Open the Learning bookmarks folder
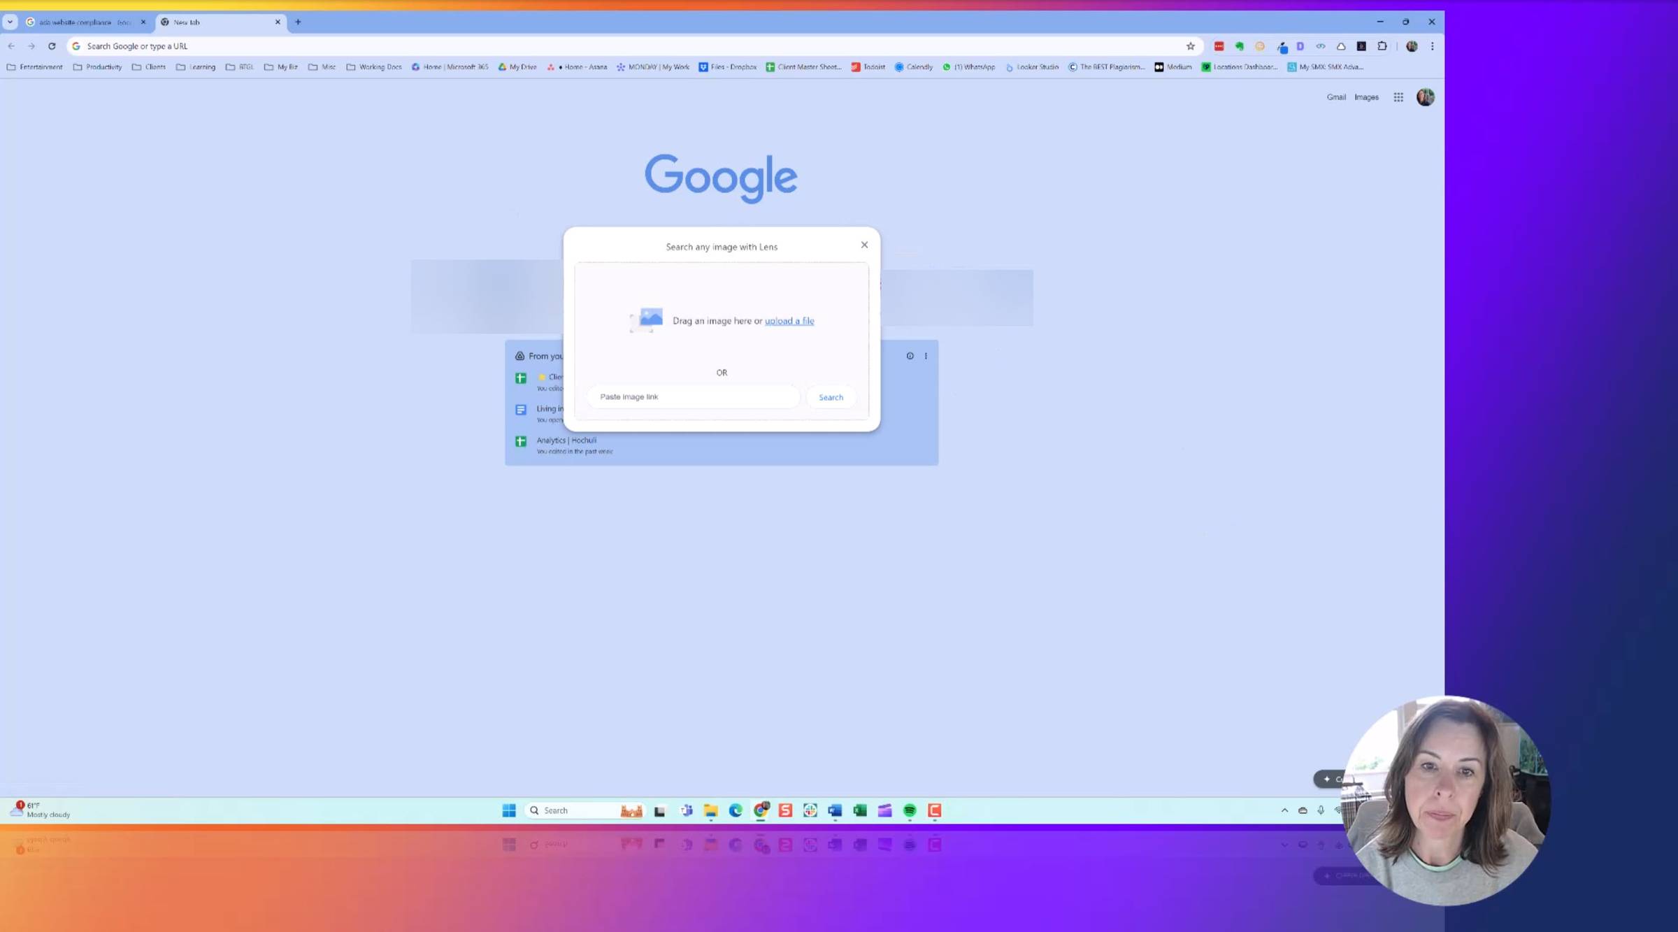Screen dimensions: 1678x932 point(196,67)
